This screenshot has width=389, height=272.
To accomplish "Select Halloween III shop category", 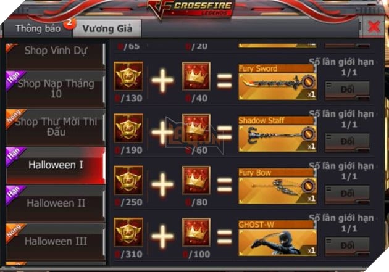I will [x=56, y=241].
